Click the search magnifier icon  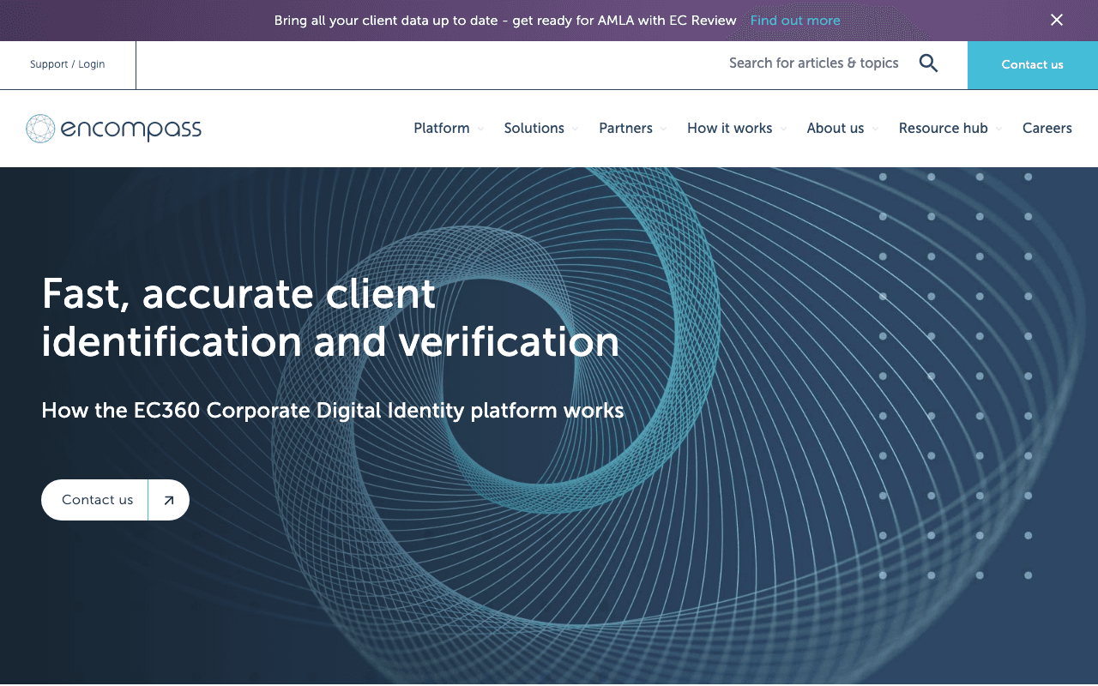pos(928,63)
